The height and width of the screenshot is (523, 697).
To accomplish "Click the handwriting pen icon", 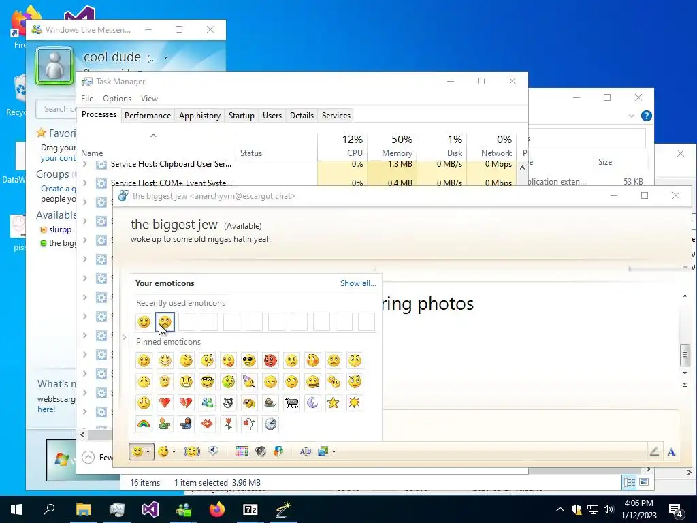I will click(654, 452).
